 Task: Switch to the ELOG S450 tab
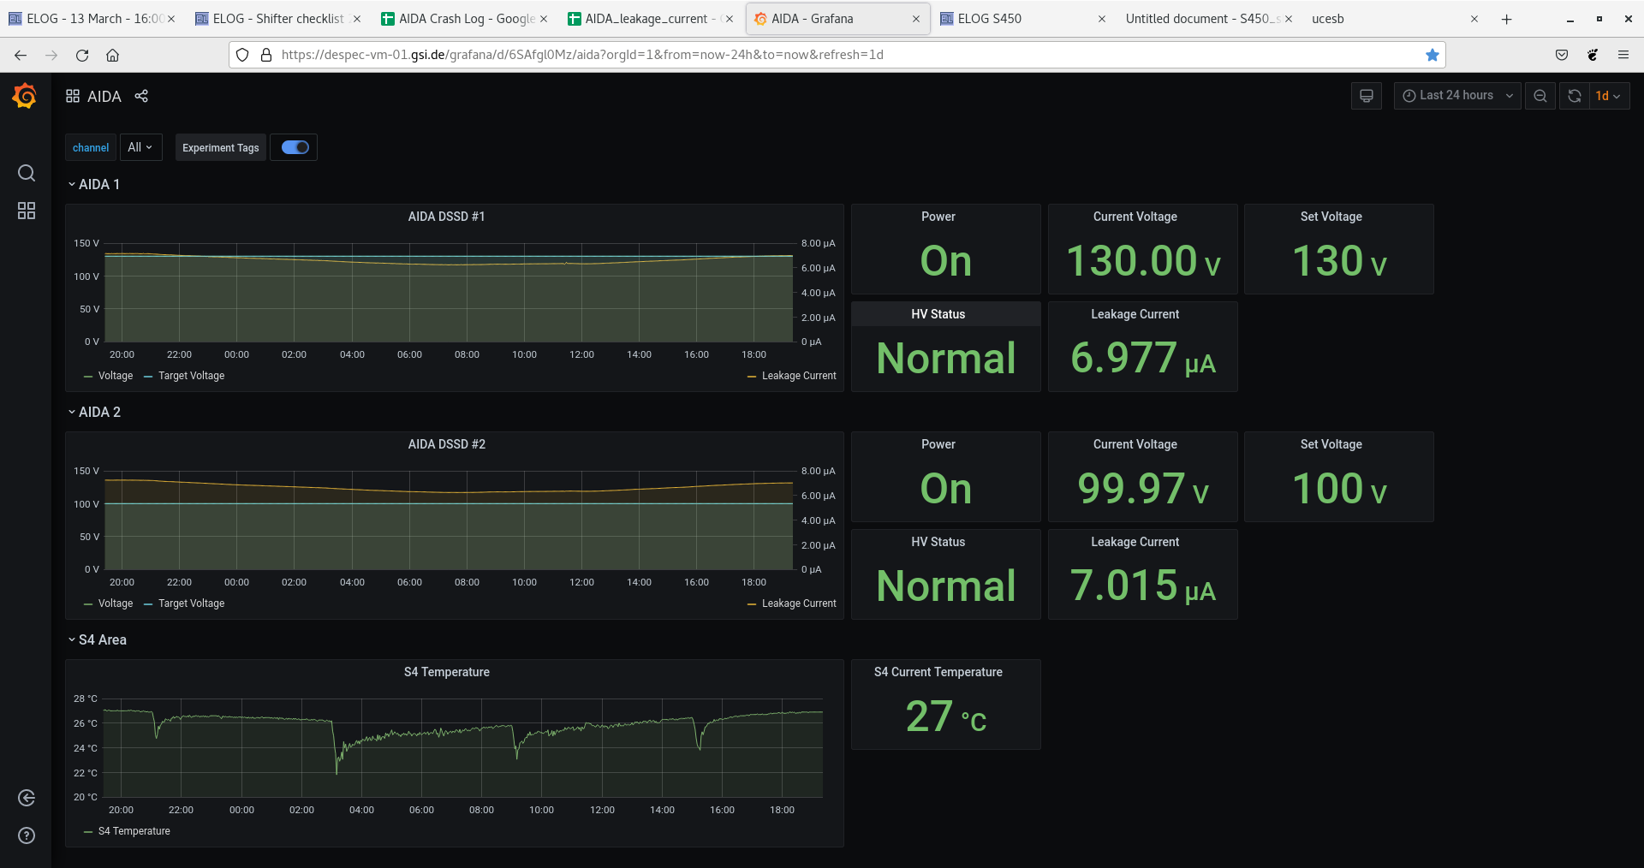[x=989, y=19]
